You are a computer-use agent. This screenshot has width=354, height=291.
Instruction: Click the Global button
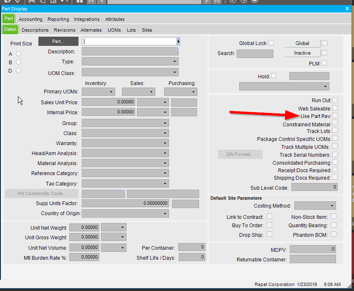(x=302, y=43)
